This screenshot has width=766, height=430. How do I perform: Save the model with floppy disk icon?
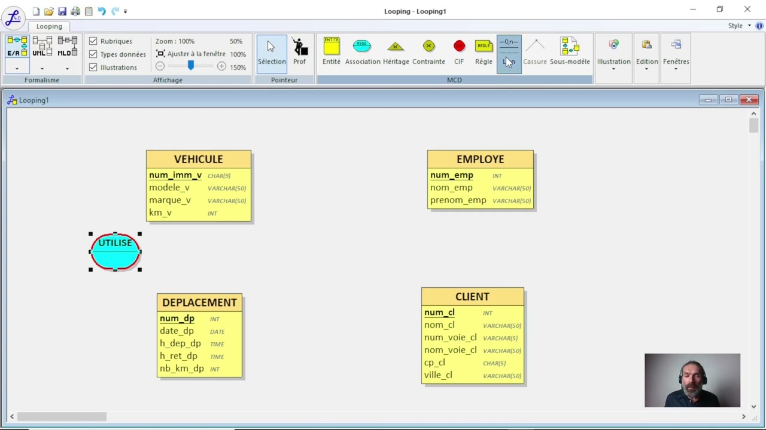click(x=62, y=11)
